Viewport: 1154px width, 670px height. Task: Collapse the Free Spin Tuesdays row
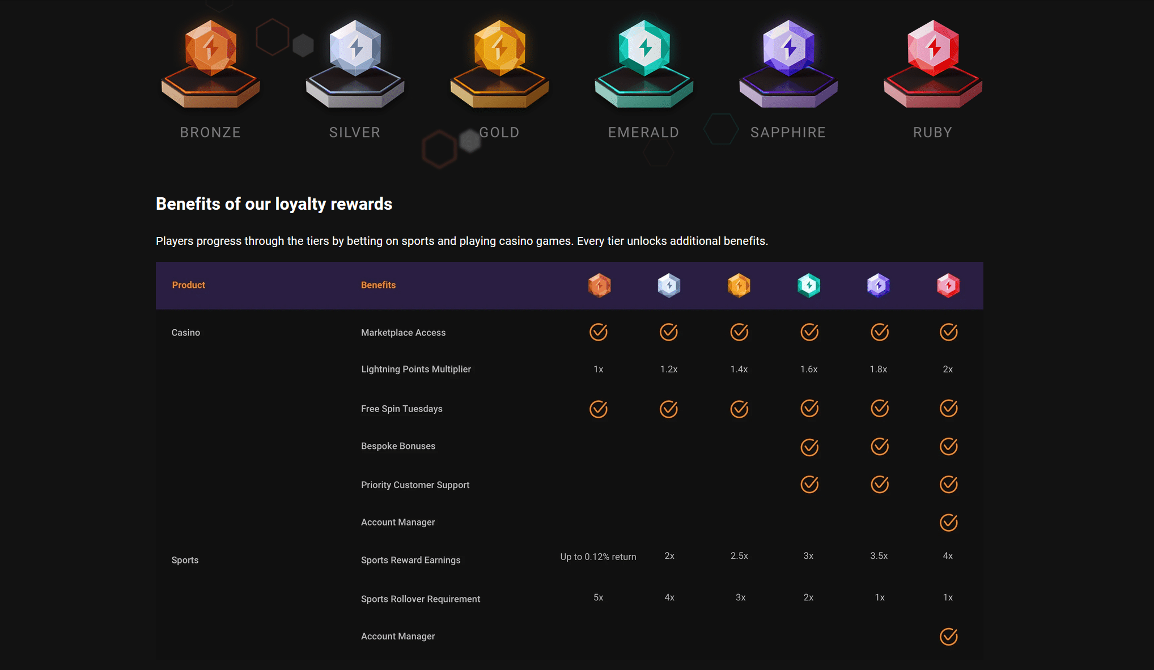[401, 408]
